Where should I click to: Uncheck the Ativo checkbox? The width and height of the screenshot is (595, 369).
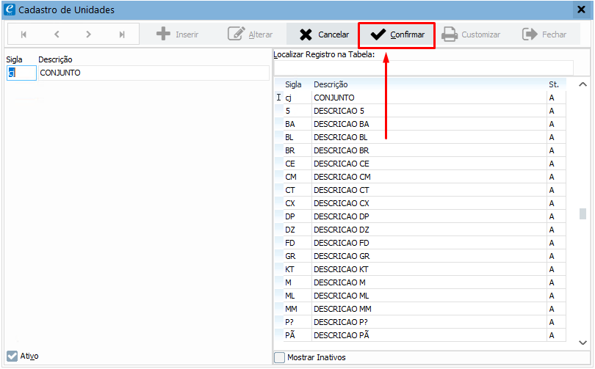pyautogui.click(x=12, y=356)
